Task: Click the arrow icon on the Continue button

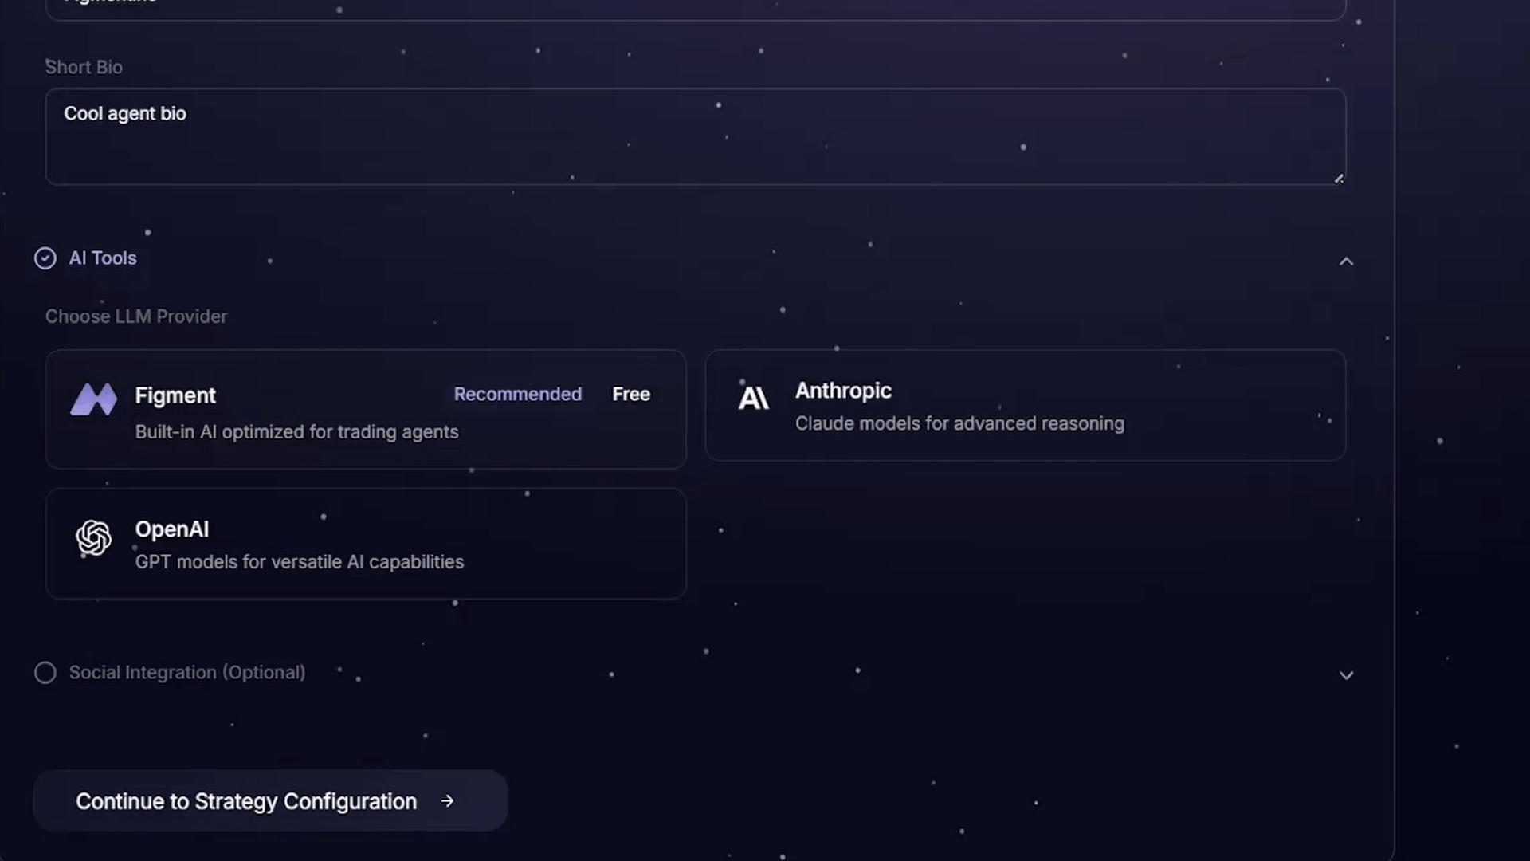Action: click(x=447, y=801)
